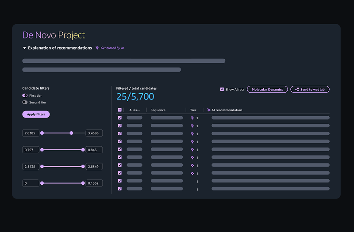Toggle the select-all checkbox in table header

tap(120, 110)
